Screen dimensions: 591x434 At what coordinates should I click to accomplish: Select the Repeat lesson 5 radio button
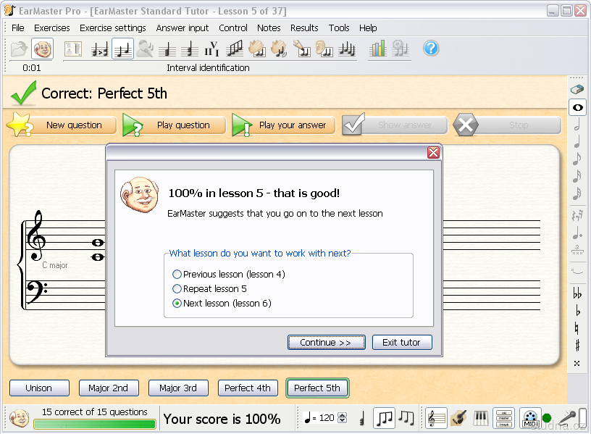(x=177, y=289)
